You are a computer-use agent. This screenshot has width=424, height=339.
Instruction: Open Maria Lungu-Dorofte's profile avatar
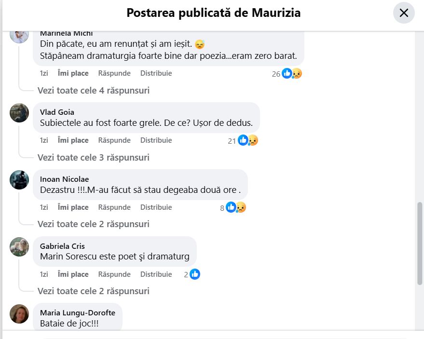(19, 314)
